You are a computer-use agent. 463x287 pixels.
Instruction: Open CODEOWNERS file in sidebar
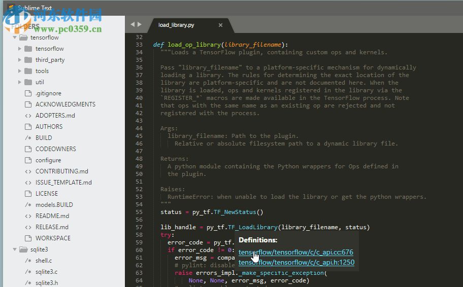click(x=56, y=149)
